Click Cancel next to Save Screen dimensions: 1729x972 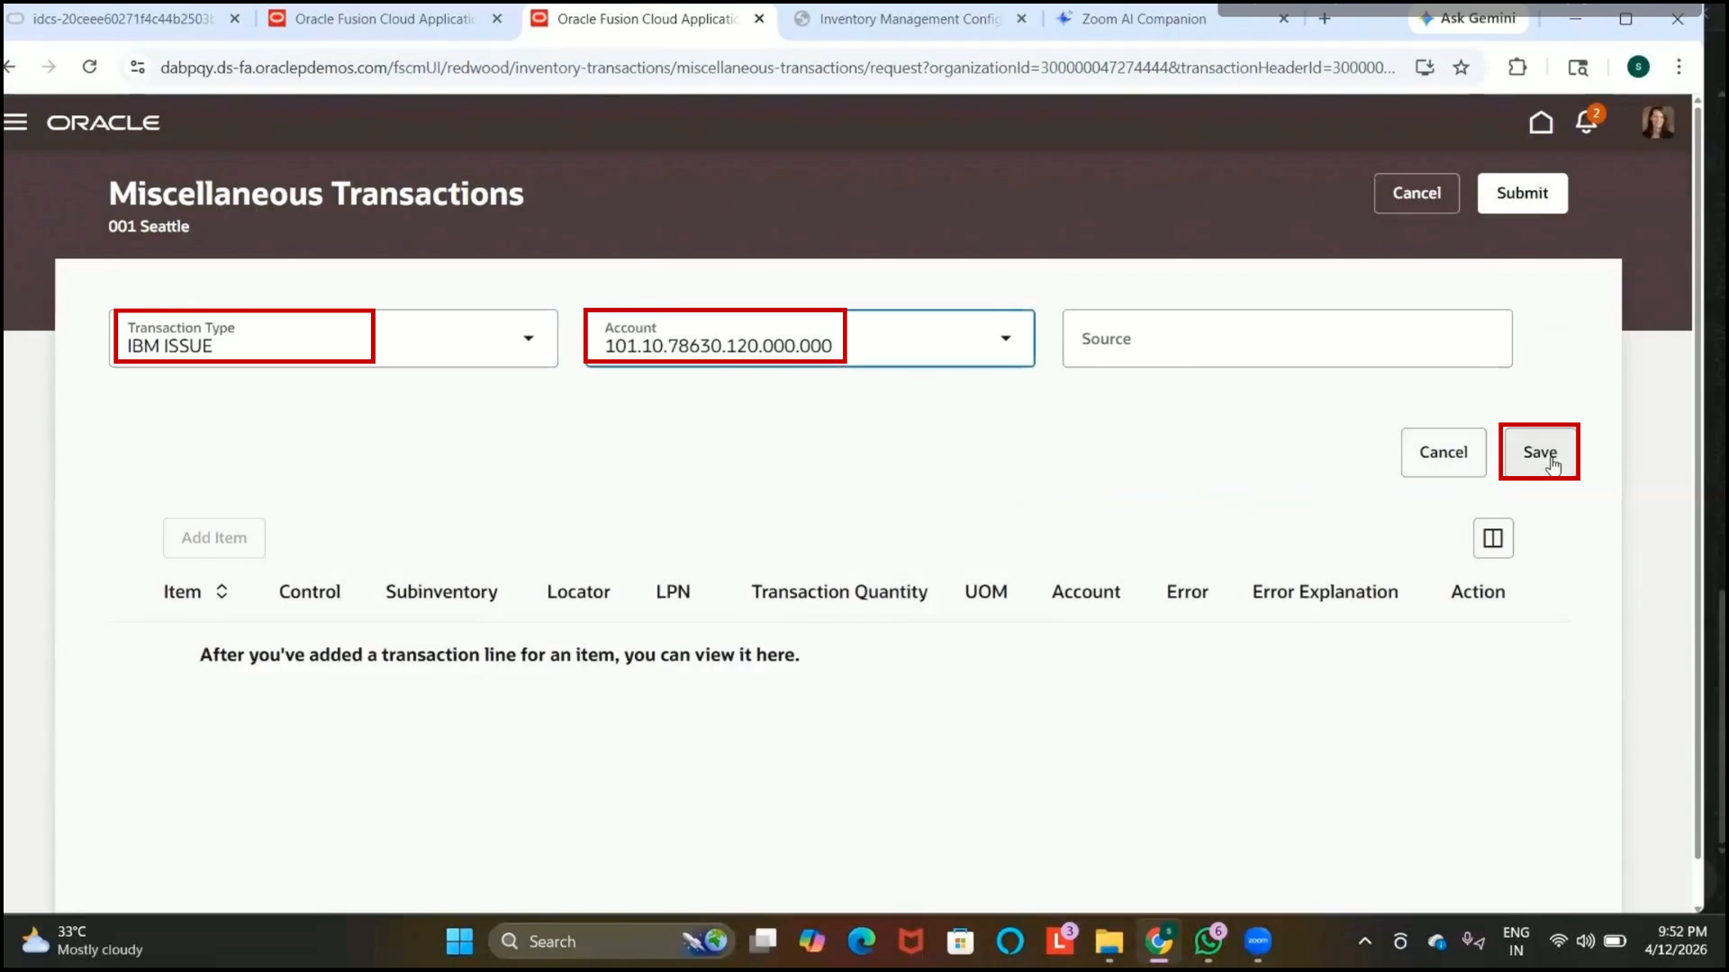1444,453
